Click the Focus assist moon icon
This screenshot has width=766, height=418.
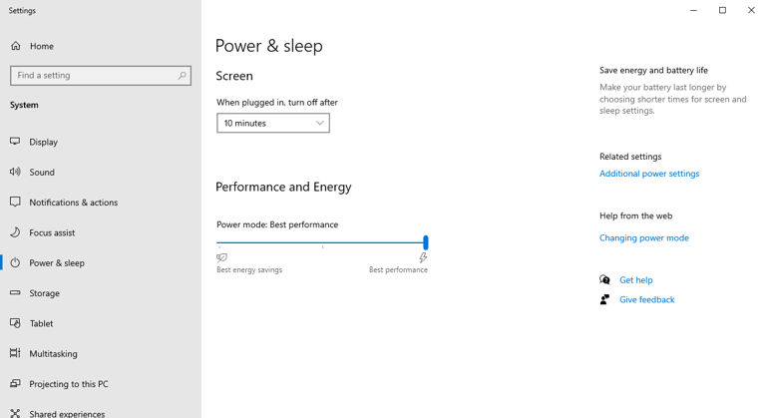[16, 232]
